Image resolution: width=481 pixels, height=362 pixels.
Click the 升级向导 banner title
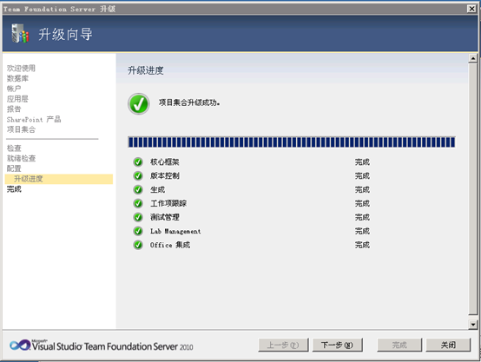65,34
